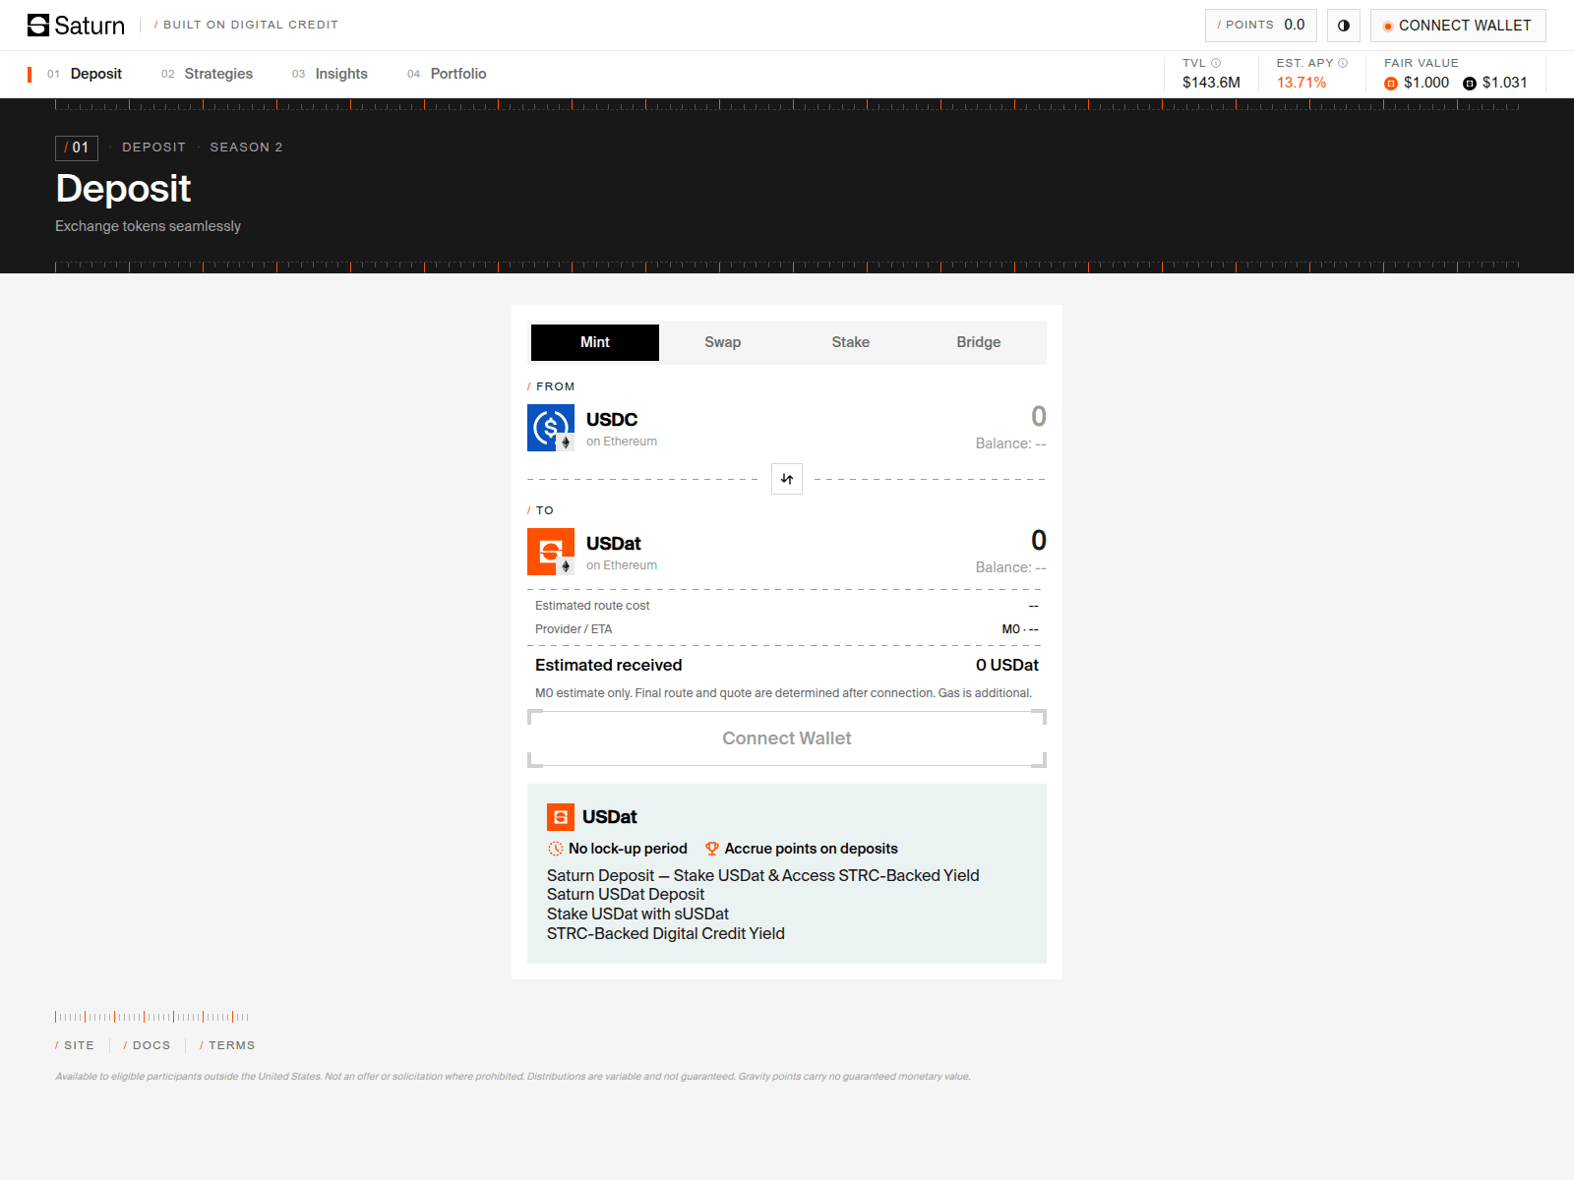The image size is (1574, 1180).
Task: Switch to the Bridge tab
Action: [x=979, y=342]
